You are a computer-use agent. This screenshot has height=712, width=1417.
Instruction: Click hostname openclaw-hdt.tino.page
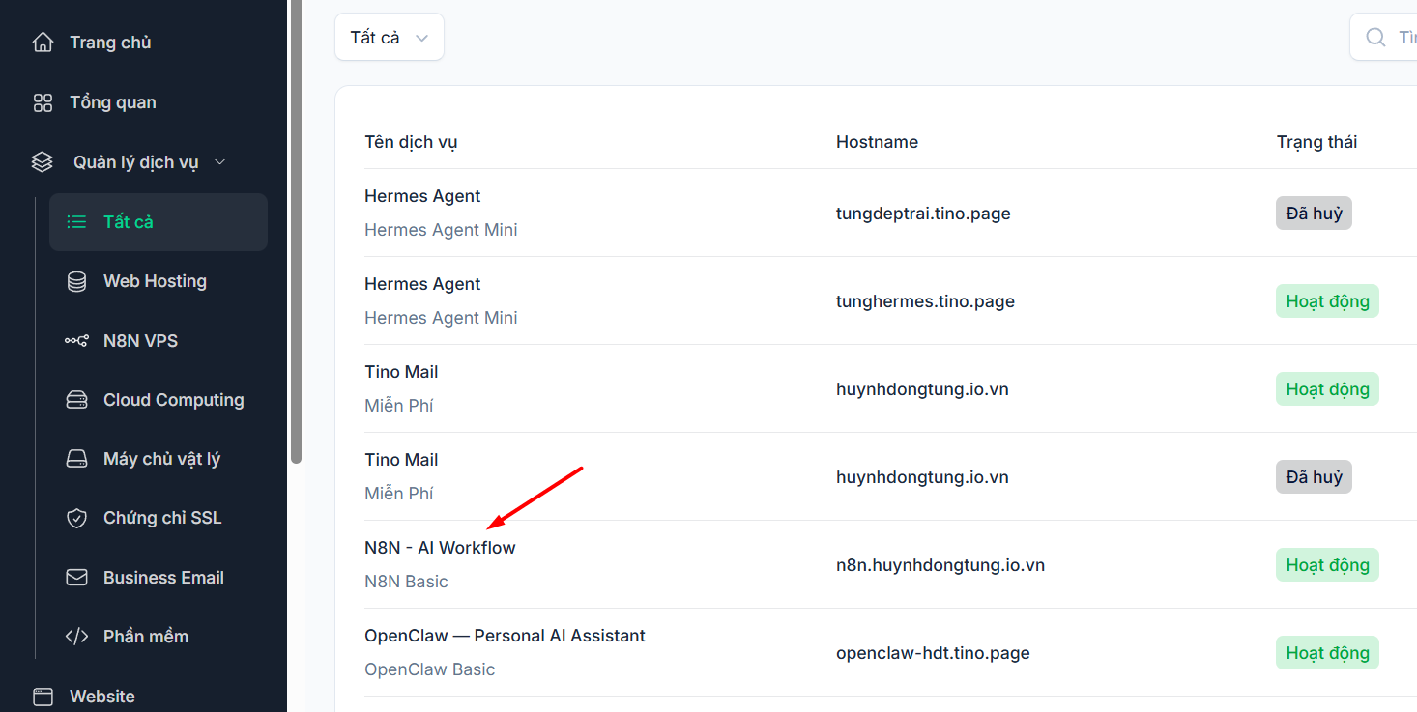click(x=933, y=653)
